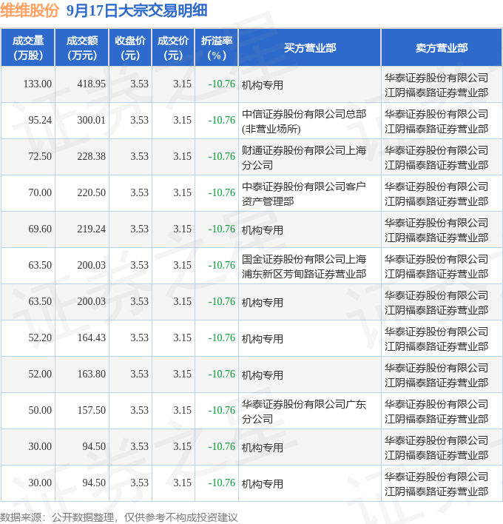This screenshot has width=503, height=524.
Task: Click 机构专用 buyer in the 133.00 row
Action: (263, 85)
